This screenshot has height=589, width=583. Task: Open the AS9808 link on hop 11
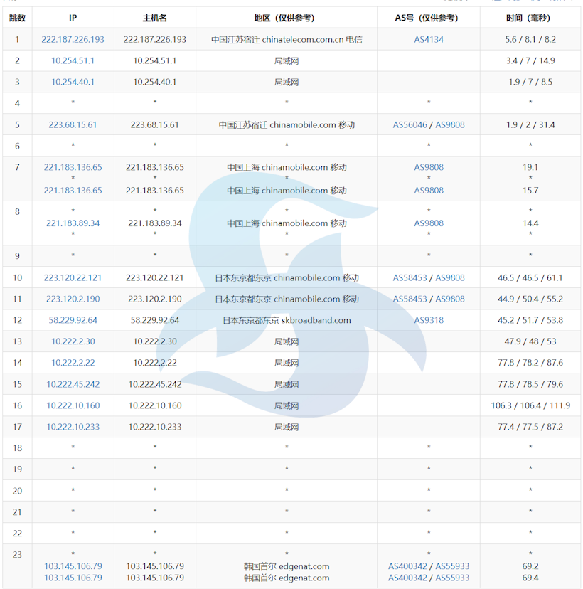pos(449,299)
